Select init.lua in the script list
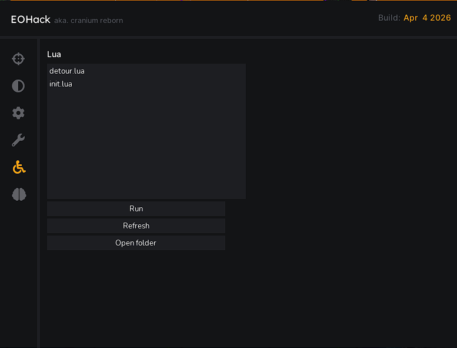 pyautogui.click(x=61, y=84)
